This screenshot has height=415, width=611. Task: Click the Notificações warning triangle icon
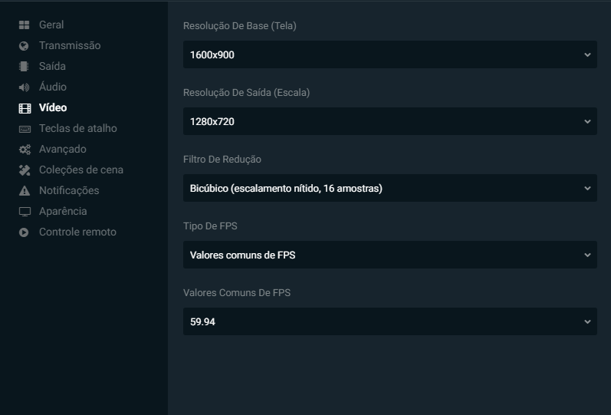pyautogui.click(x=25, y=191)
